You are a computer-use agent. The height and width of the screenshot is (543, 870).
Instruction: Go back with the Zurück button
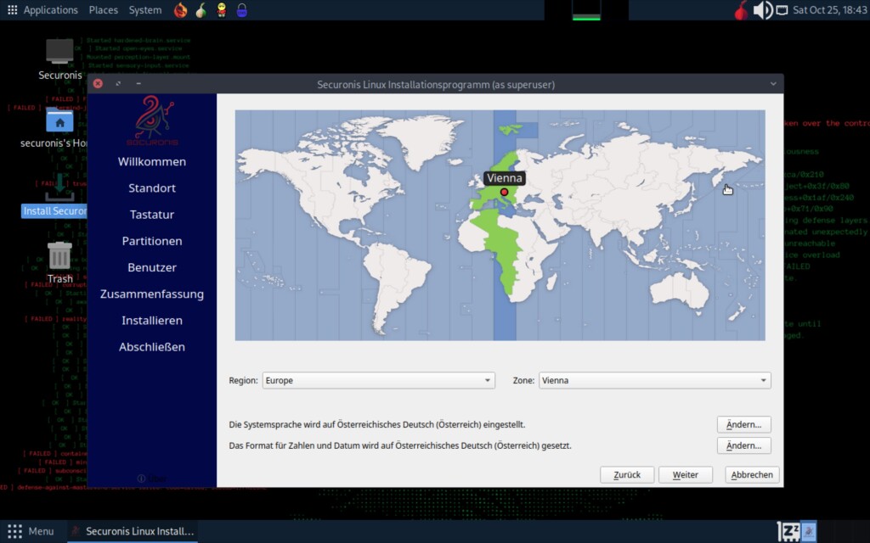(x=627, y=475)
